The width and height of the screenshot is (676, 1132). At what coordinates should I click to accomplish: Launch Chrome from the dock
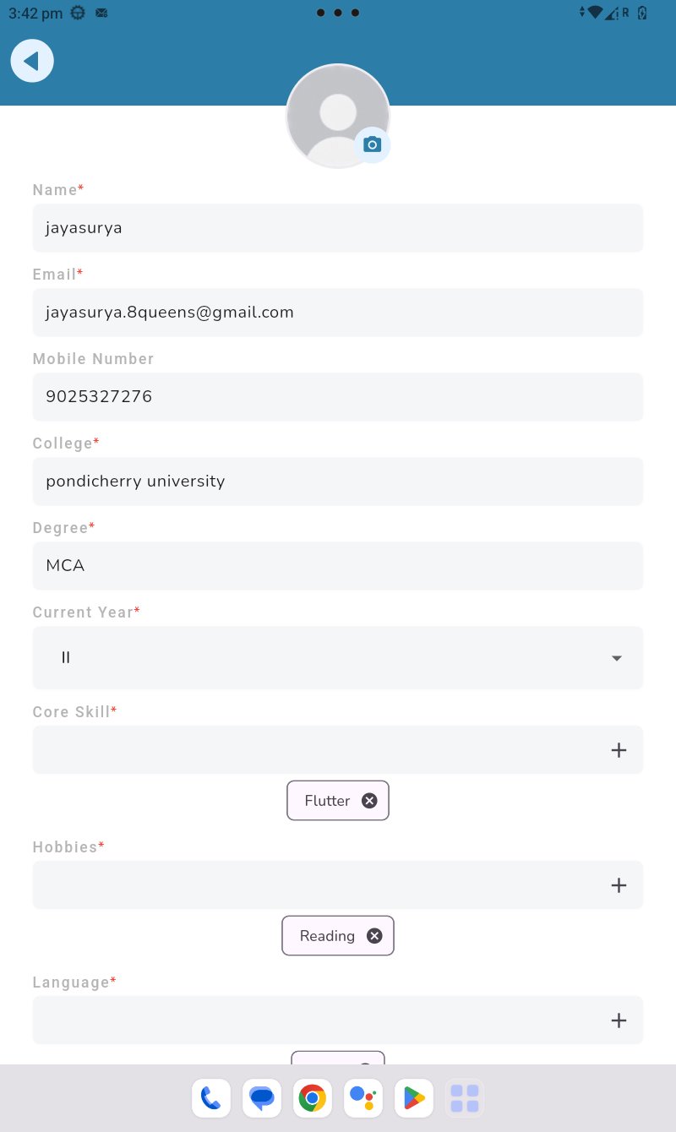click(313, 1098)
